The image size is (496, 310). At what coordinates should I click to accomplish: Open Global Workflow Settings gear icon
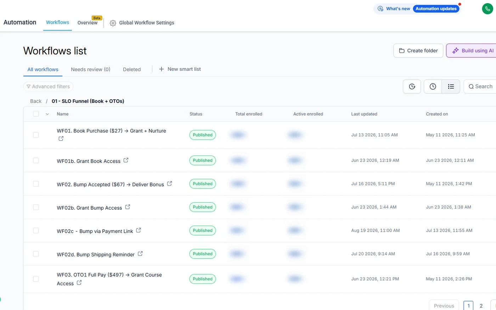113,23
